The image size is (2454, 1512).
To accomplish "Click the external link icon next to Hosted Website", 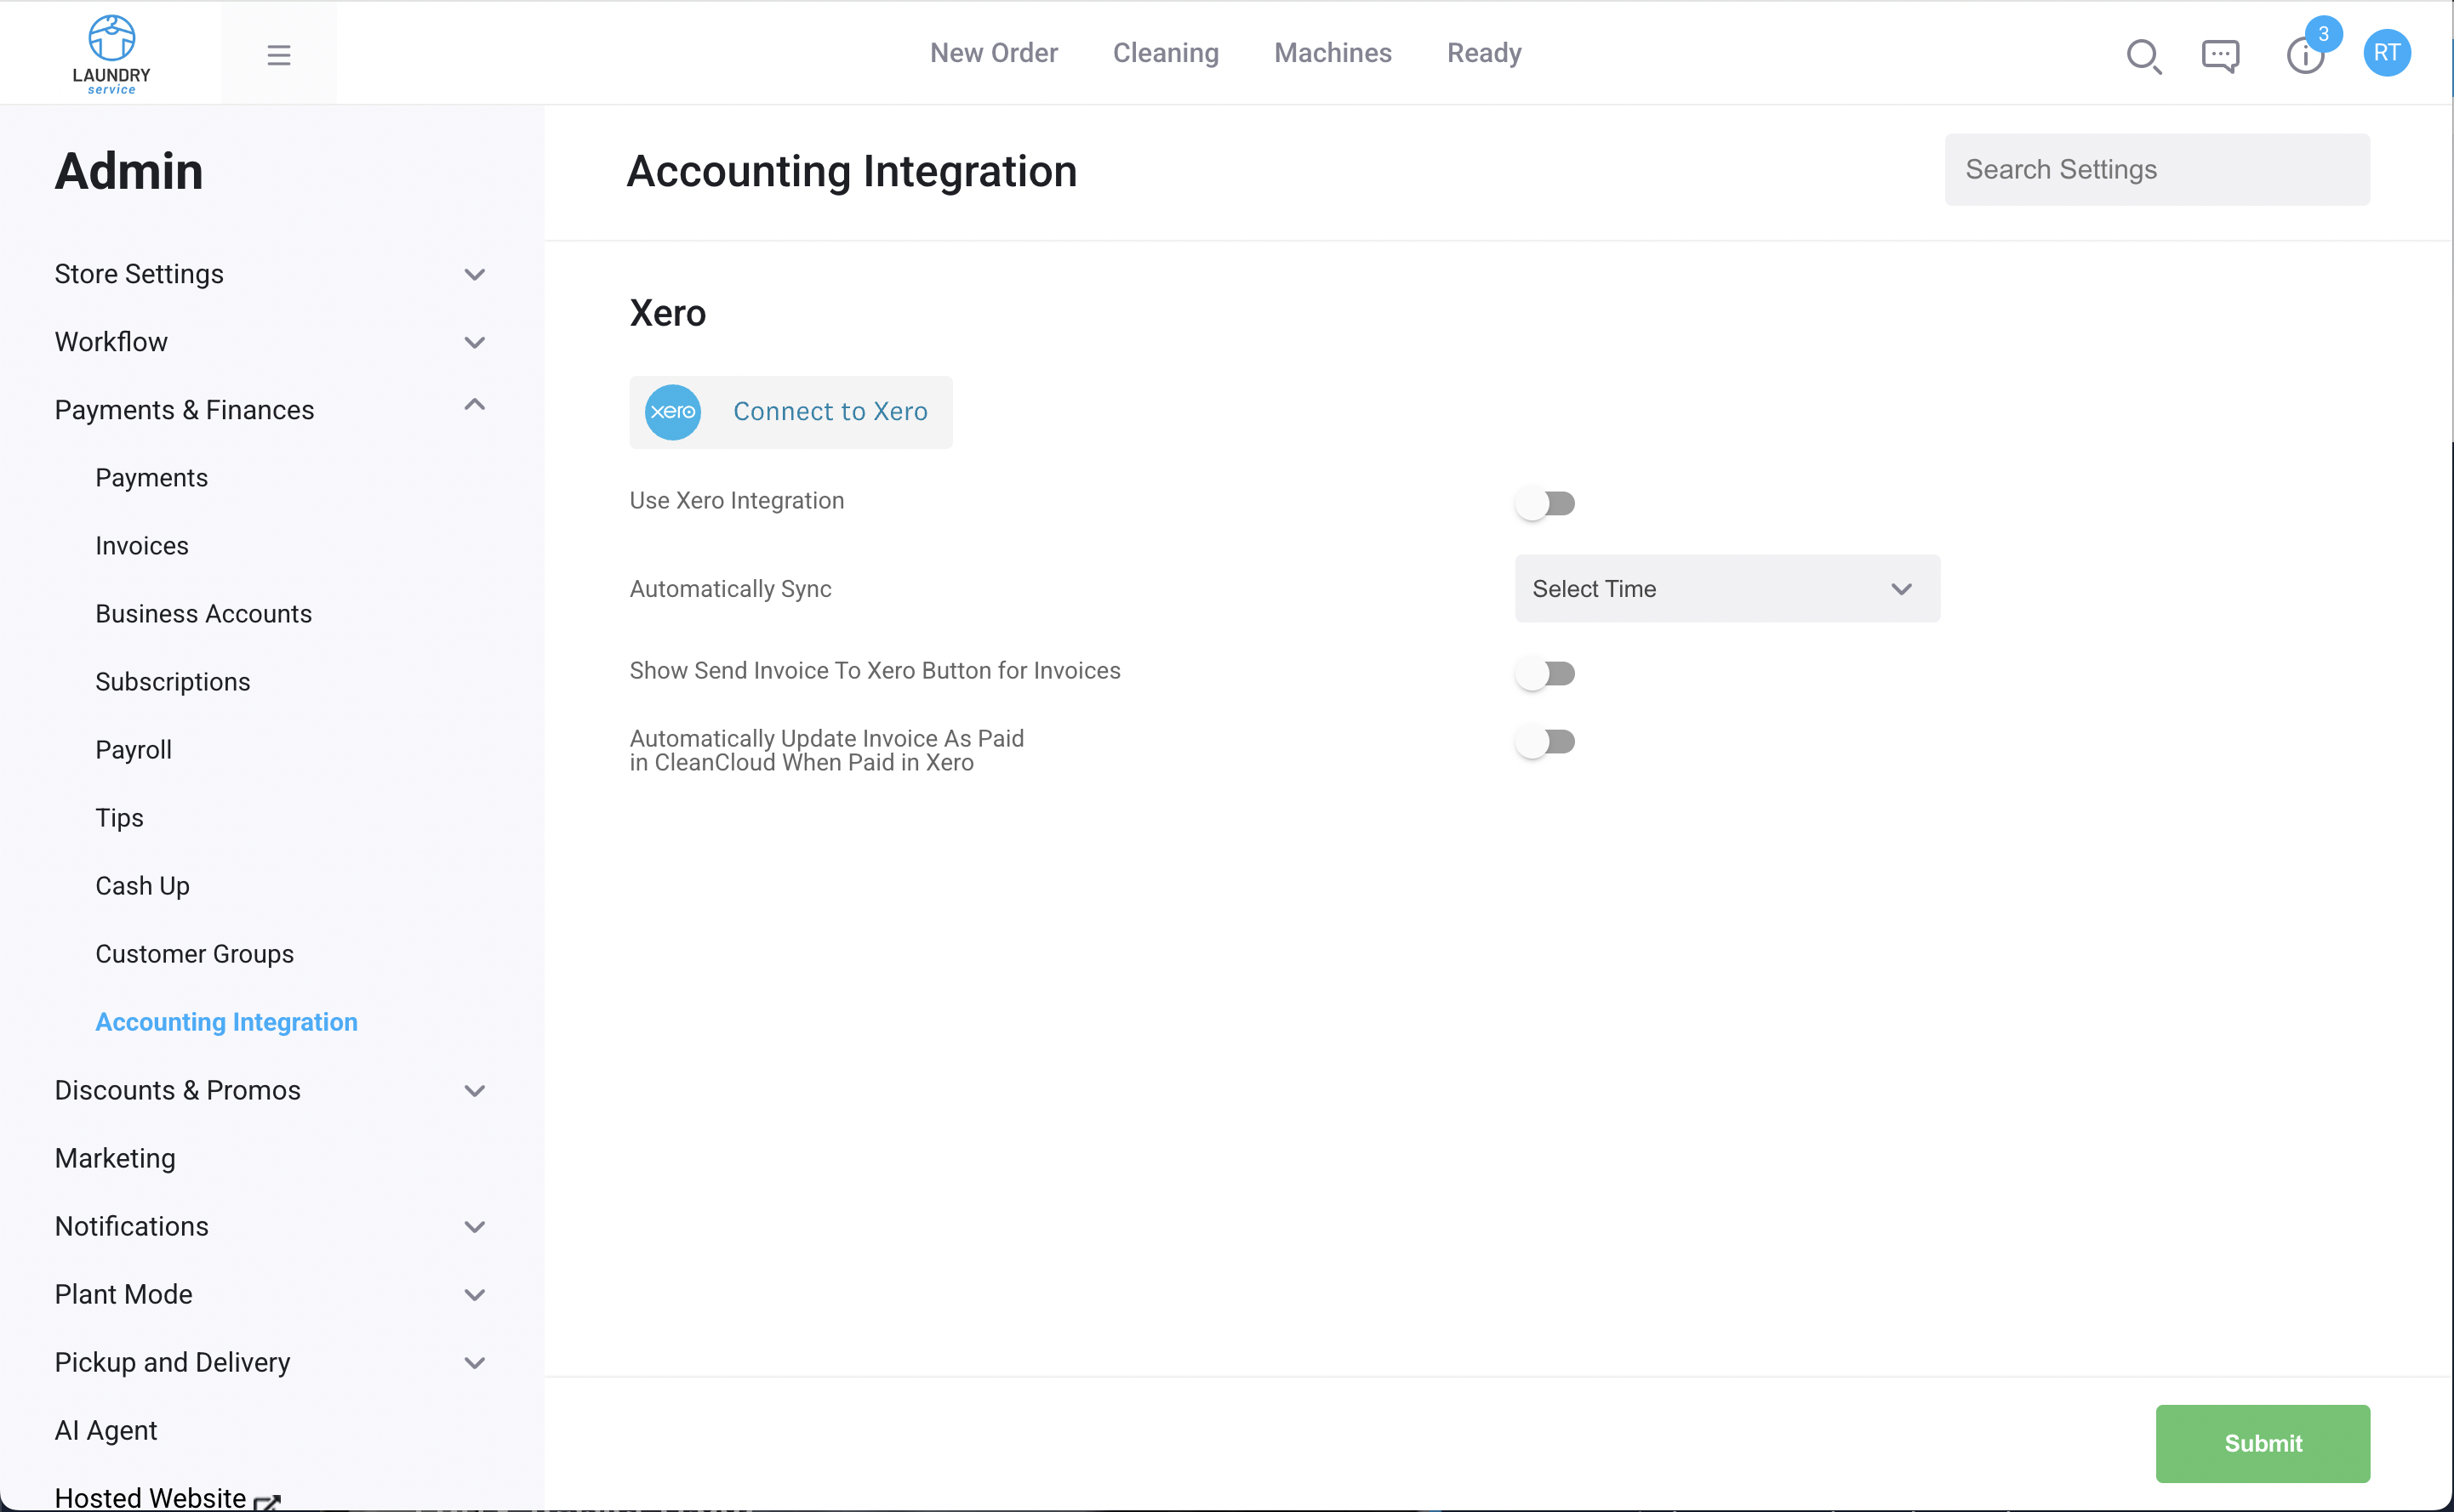I will pyautogui.click(x=266, y=1500).
